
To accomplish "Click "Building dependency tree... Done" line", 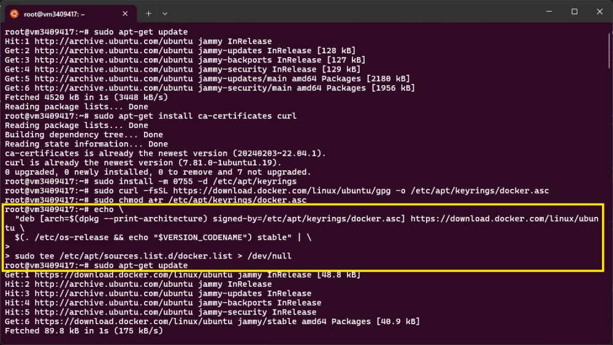I will click(83, 135).
